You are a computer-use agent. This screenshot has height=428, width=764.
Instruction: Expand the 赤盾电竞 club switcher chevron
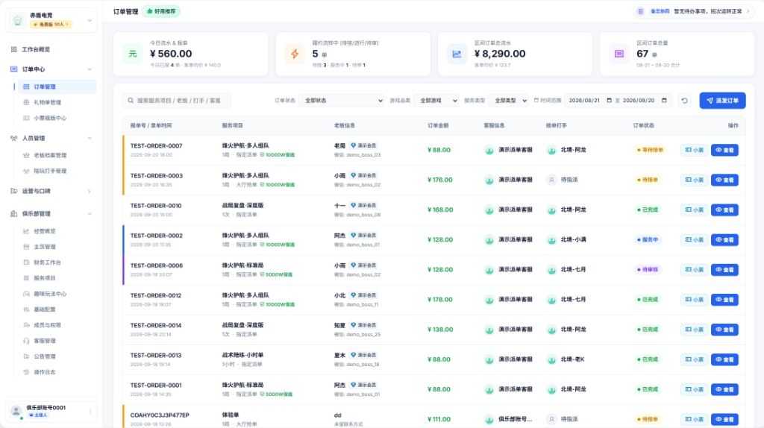pyautogui.click(x=90, y=20)
